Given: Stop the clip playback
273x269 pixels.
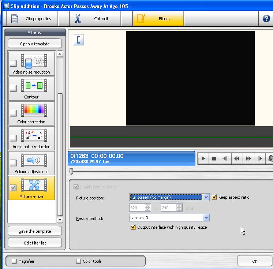Looking at the screenshot, I should 214,158.
